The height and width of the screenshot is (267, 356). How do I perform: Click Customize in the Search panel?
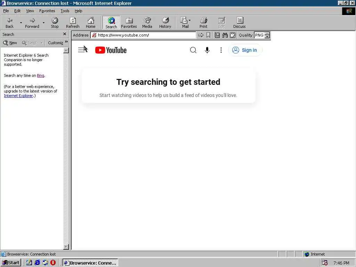tap(55, 43)
